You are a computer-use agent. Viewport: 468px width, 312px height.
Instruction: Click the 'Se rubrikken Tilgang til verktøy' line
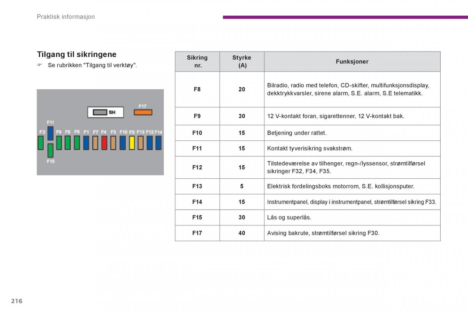tap(87, 65)
